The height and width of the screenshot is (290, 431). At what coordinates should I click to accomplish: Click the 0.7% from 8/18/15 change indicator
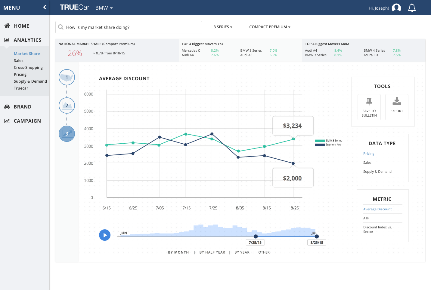[x=109, y=53]
